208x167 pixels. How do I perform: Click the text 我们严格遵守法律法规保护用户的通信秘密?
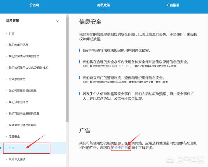coord(116,50)
